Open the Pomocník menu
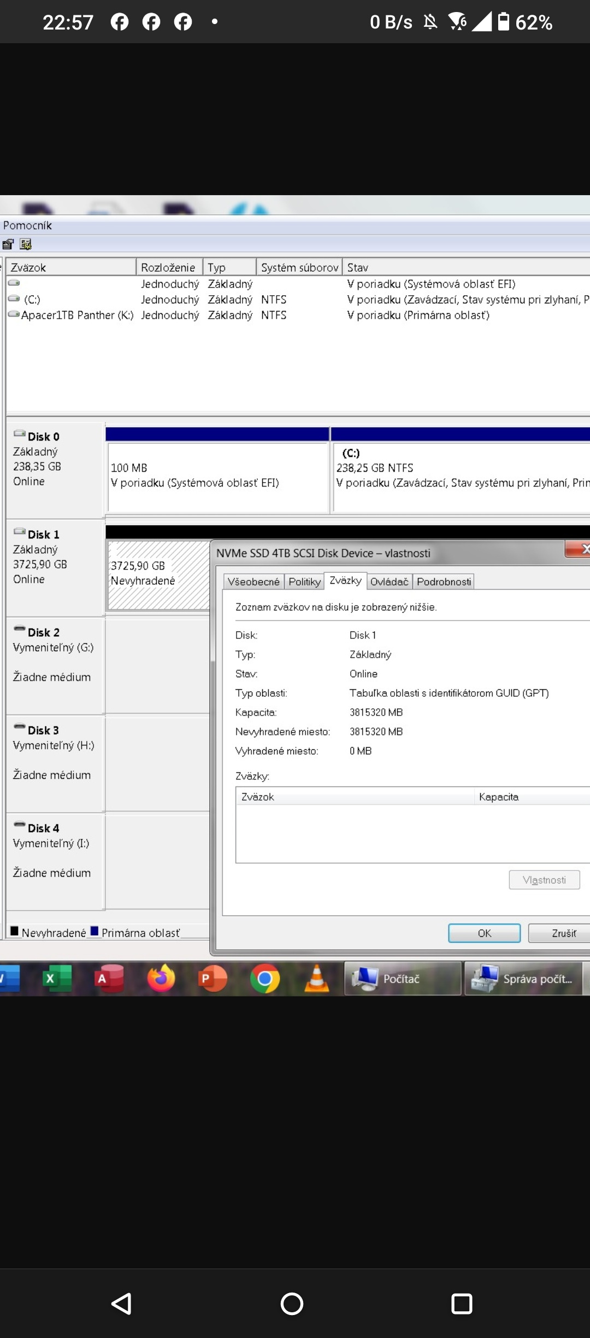Image resolution: width=590 pixels, height=1338 pixels. tap(27, 225)
